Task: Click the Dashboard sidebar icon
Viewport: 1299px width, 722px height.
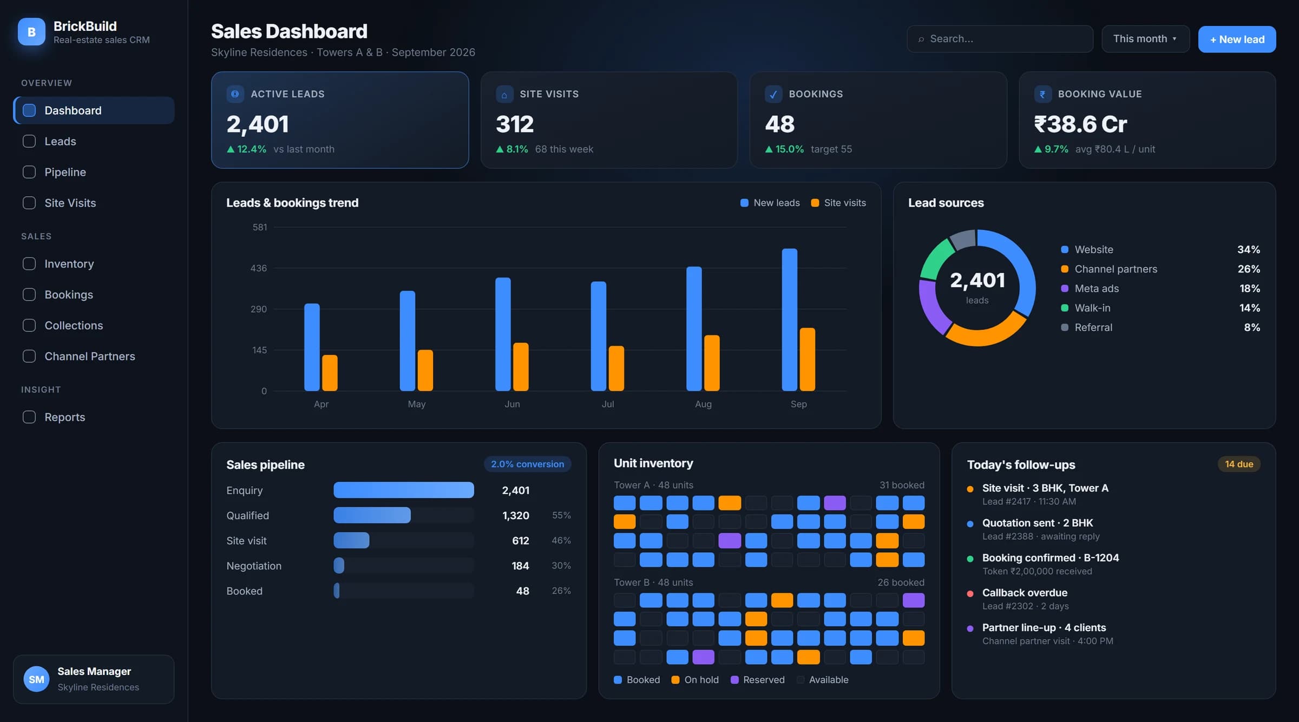Action: 29,110
